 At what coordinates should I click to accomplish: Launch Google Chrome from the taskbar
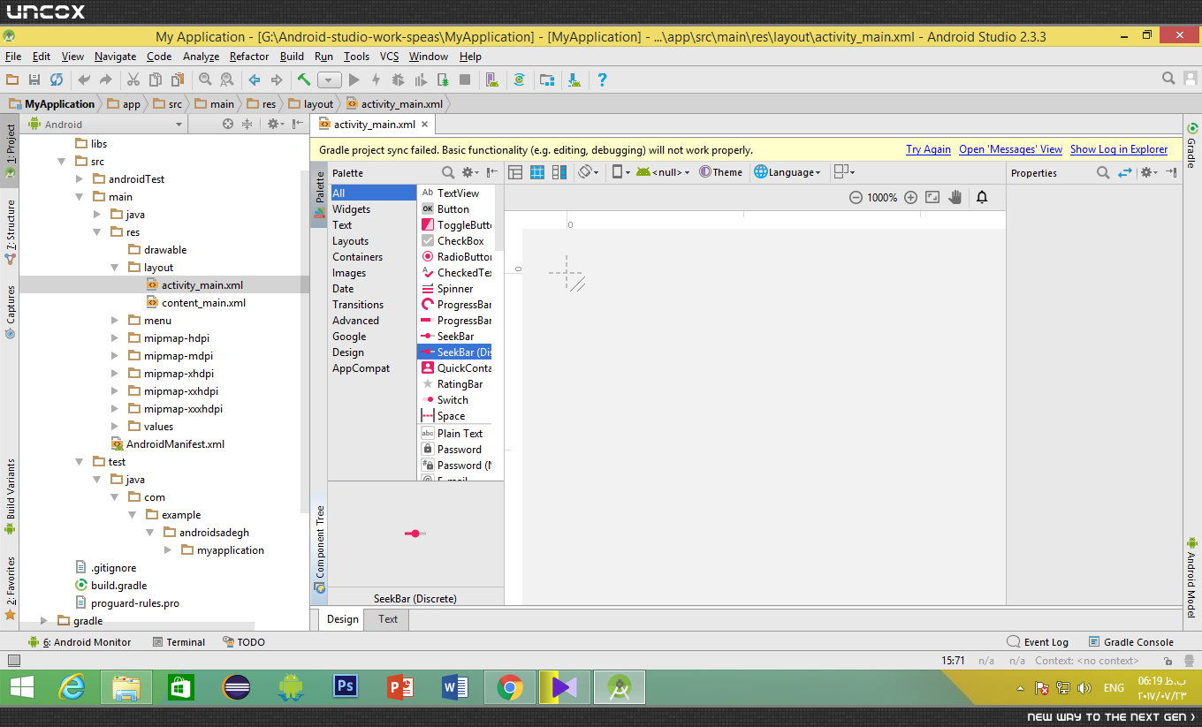(x=509, y=686)
